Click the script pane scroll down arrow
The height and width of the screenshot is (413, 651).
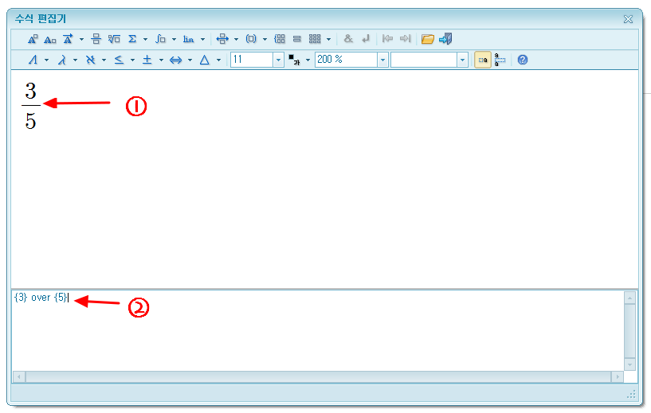pos(629,365)
